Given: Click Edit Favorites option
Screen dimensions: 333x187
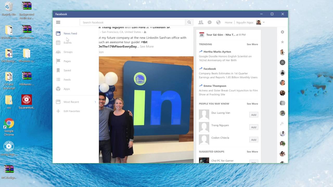Looking at the screenshot, I should [72, 111].
